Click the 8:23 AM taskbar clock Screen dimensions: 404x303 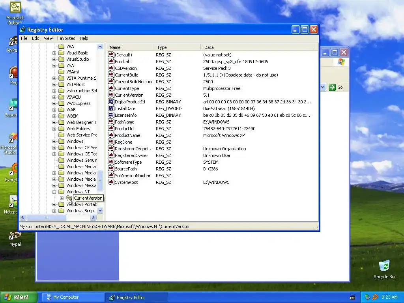click(x=389, y=297)
